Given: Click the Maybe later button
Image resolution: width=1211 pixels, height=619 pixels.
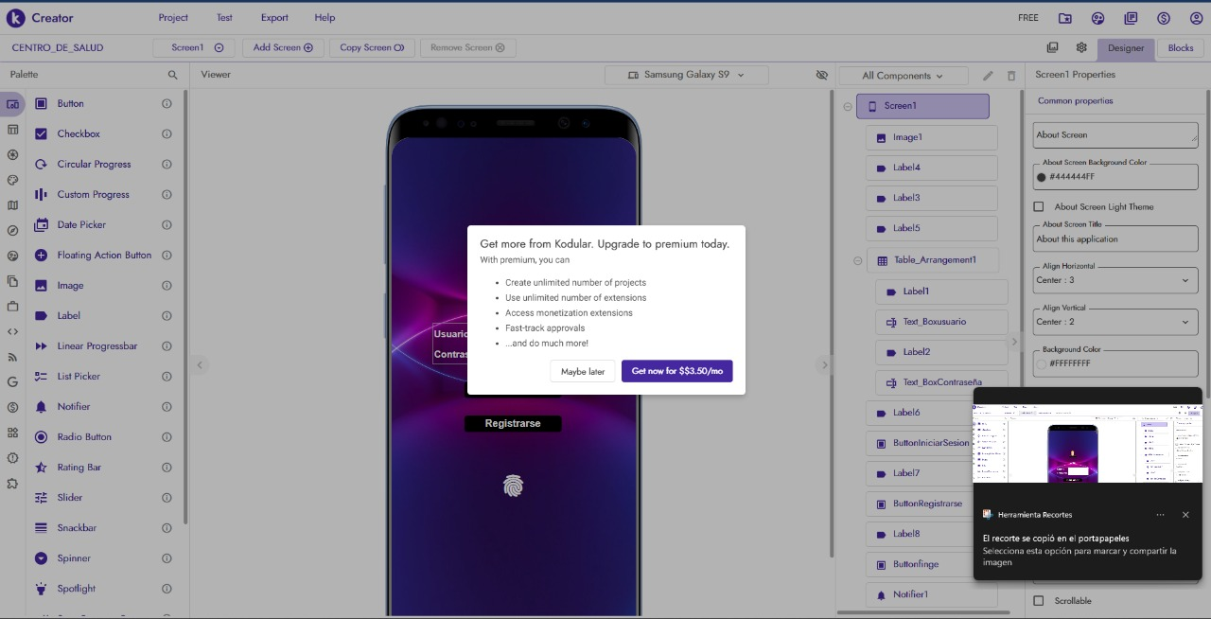Looking at the screenshot, I should tap(583, 371).
